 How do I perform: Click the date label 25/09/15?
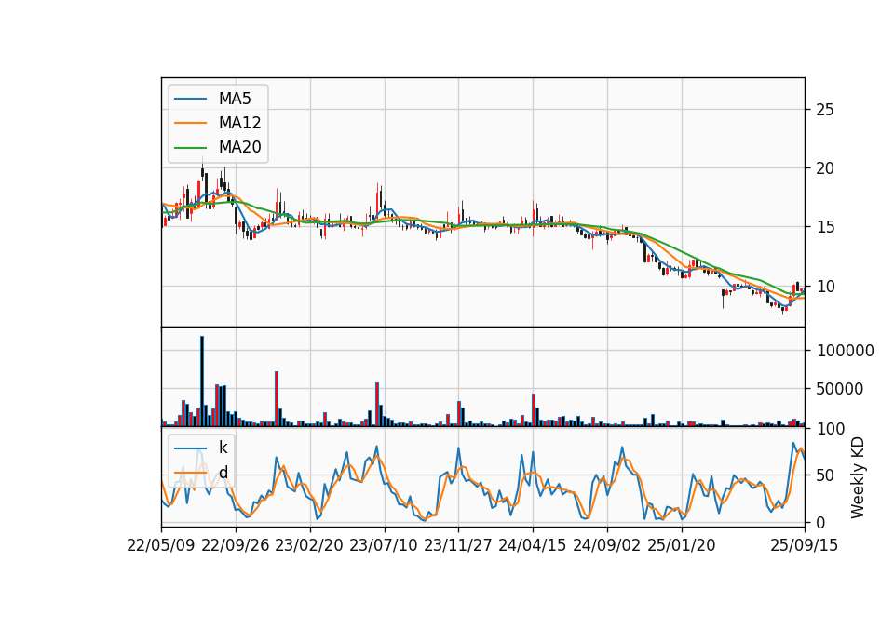point(805,545)
